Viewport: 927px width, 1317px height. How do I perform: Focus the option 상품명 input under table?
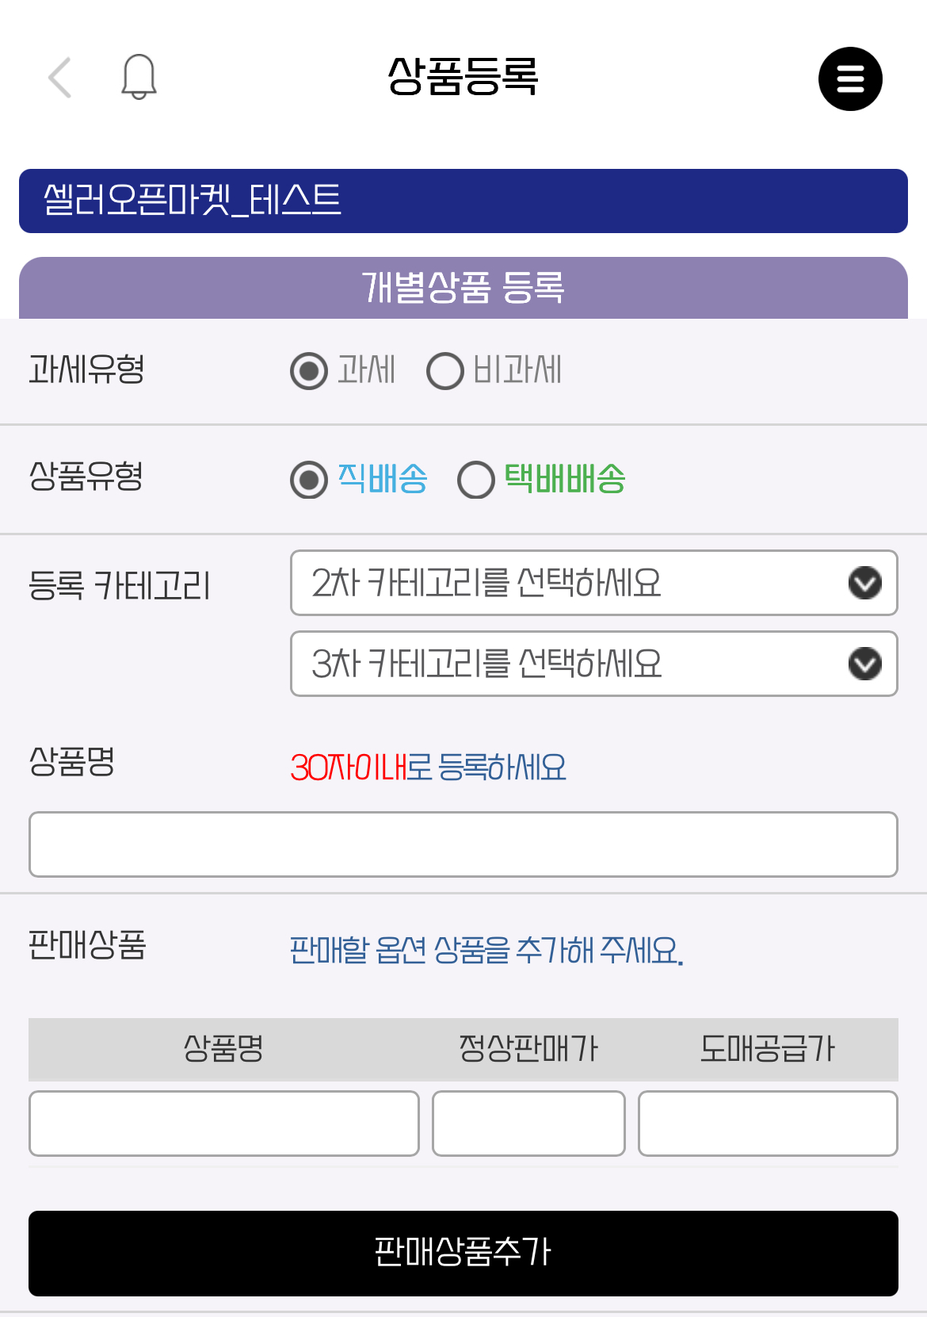point(224,1124)
